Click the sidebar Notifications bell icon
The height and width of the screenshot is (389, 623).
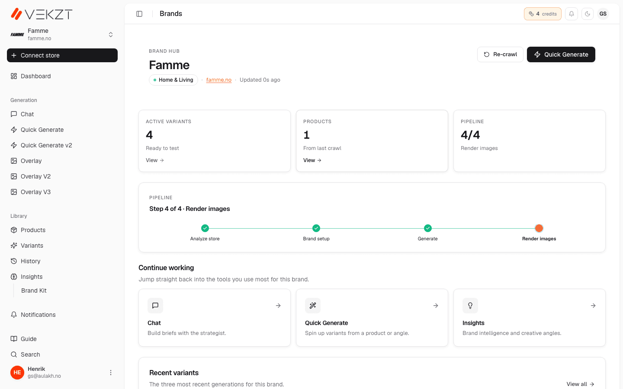(x=14, y=315)
